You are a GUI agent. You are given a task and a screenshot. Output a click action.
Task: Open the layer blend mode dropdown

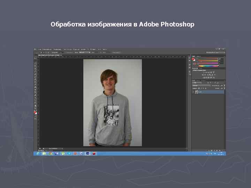[x=202, y=86]
